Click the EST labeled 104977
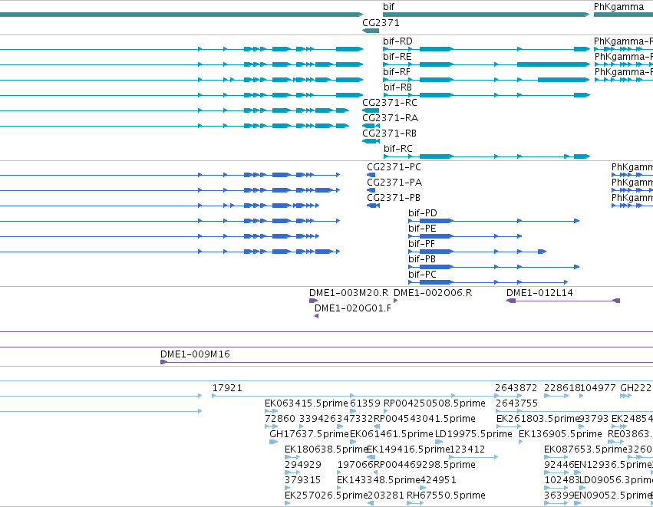653x507 pixels. (x=598, y=388)
